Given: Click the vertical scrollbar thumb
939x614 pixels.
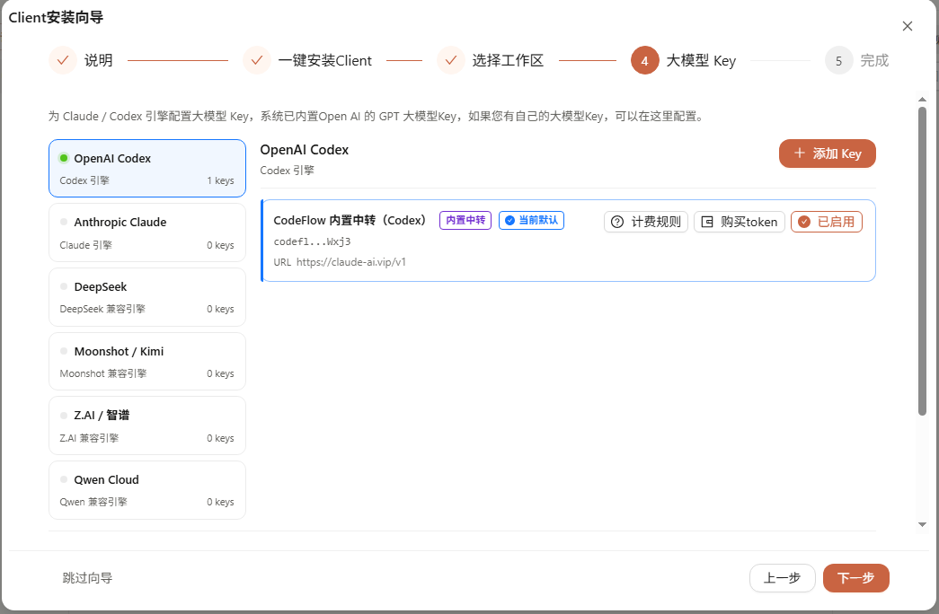Looking at the screenshot, I should click(922, 261).
